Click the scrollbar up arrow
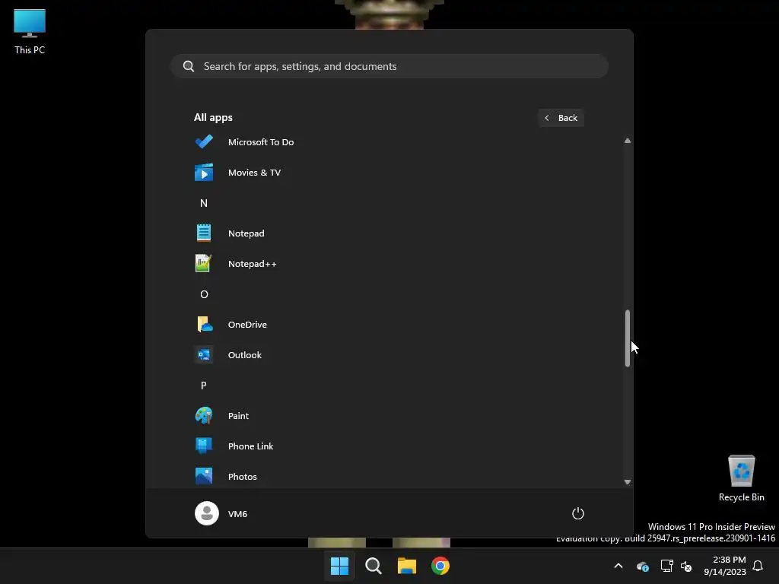The image size is (779, 584). coord(628,141)
